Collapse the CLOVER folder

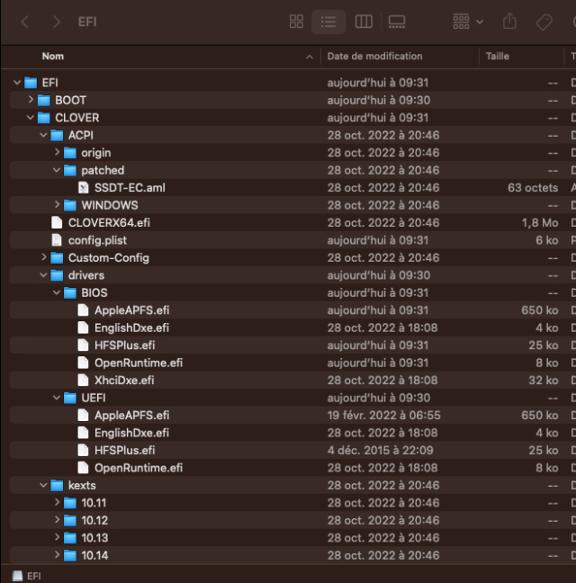point(31,118)
